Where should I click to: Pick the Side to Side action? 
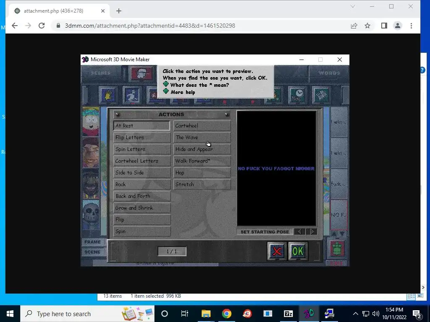[142, 173]
